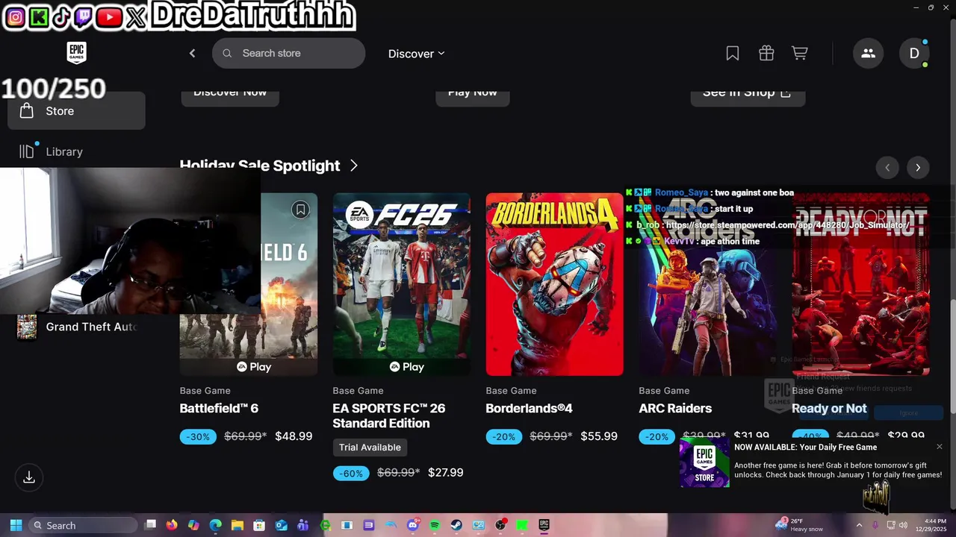Open the volume control in tray

click(x=903, y=525)
